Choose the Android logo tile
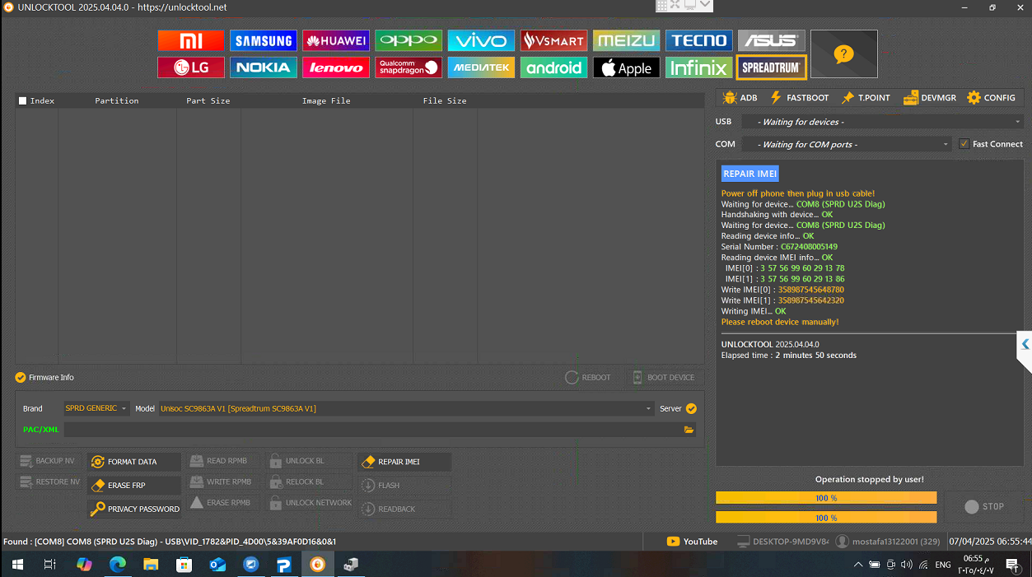 click(x=554, y=67)
